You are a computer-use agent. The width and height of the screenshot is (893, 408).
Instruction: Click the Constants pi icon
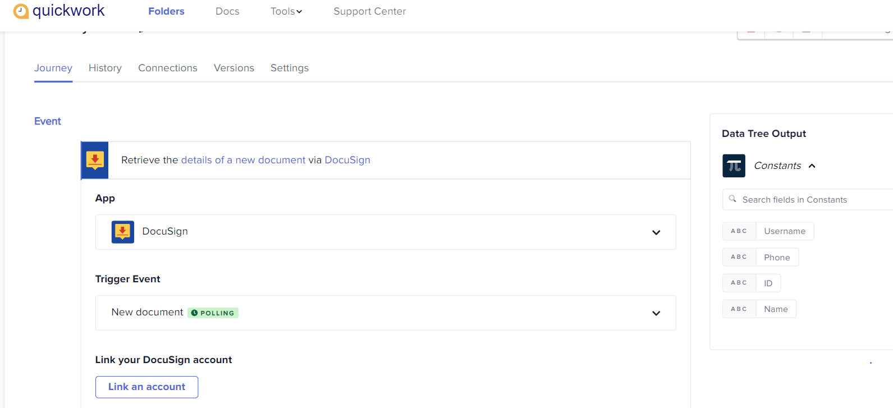coord(734,166)
